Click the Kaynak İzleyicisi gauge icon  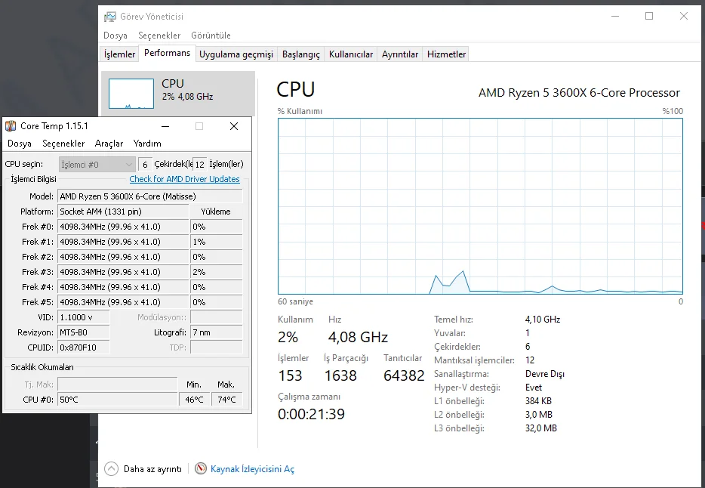click(201, 468)
